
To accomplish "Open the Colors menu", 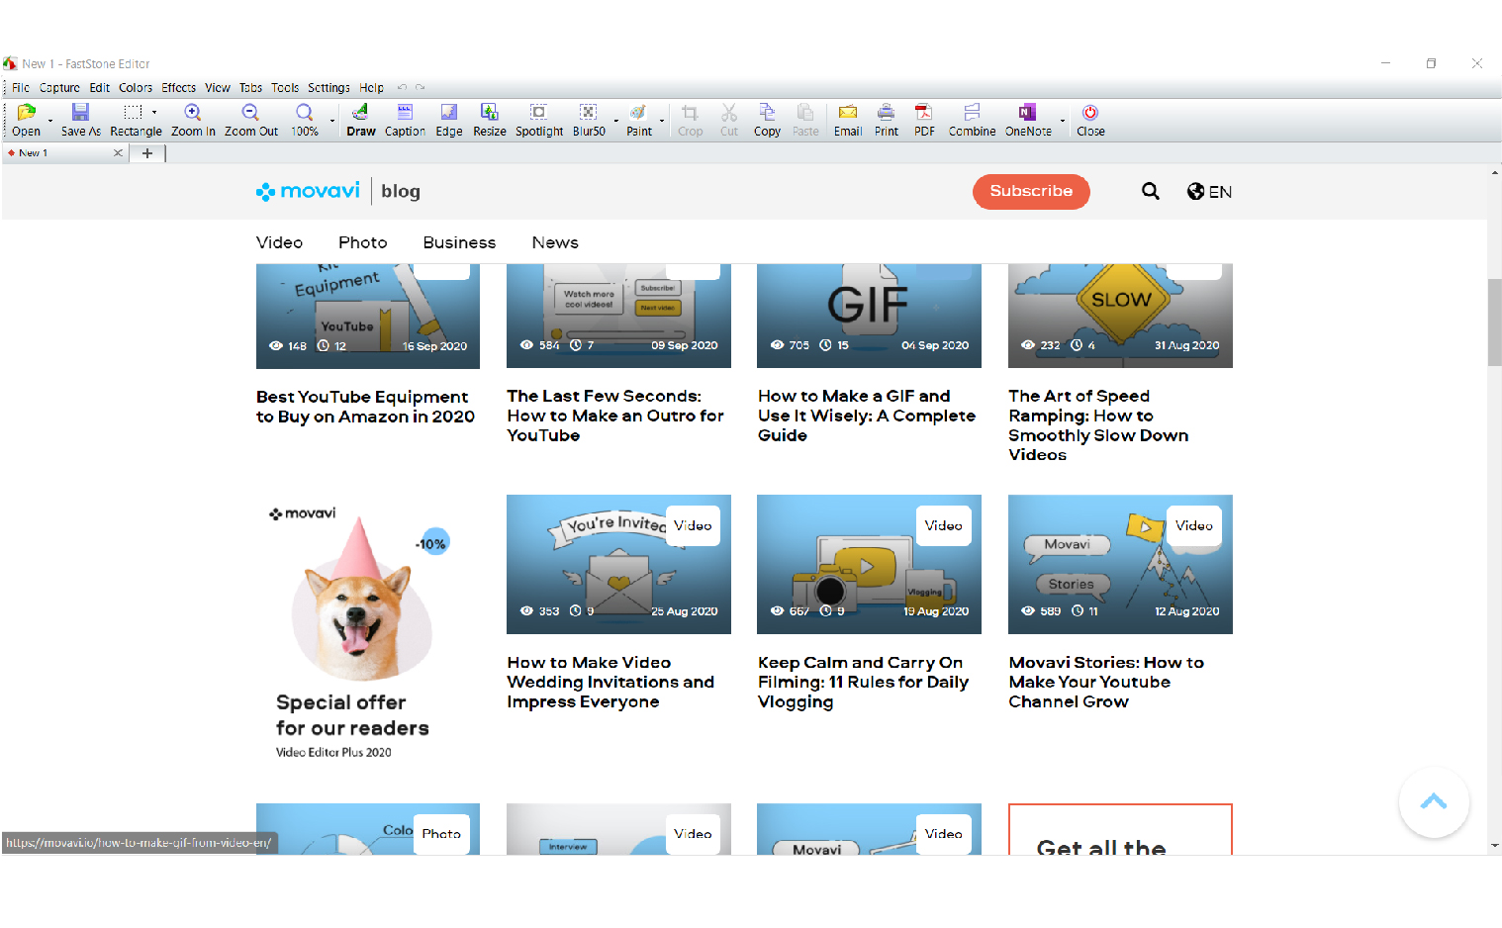I will pyautogui.click(x=136, y=88).
